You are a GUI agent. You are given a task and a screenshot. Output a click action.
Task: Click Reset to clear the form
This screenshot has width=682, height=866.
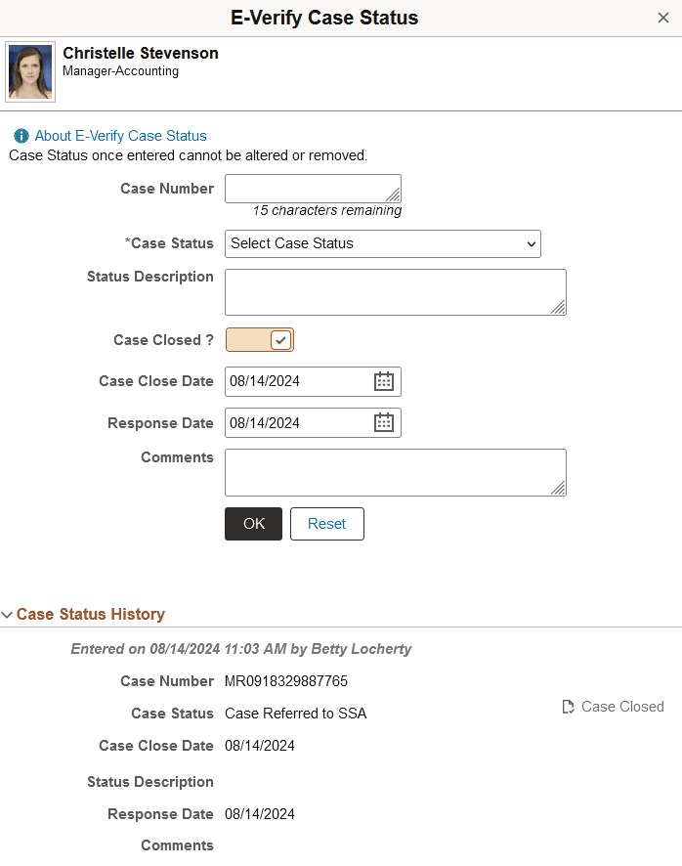pyautogui.click(x=326, y=524)
